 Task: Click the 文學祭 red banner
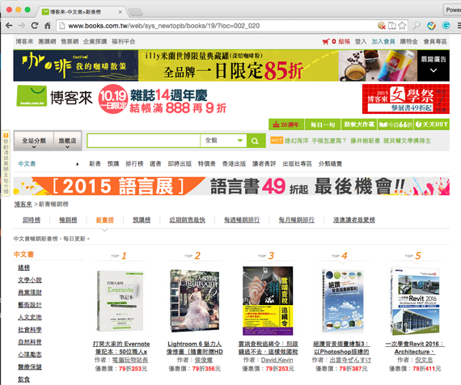point(406,99)
